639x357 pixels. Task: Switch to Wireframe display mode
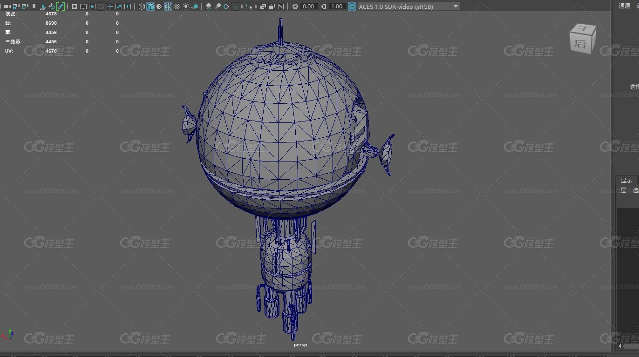(x=142, y=7)
